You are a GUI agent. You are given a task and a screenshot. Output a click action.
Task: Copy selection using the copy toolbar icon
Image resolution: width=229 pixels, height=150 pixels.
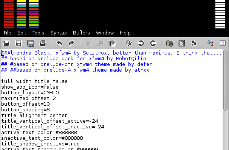pos(100,43)
